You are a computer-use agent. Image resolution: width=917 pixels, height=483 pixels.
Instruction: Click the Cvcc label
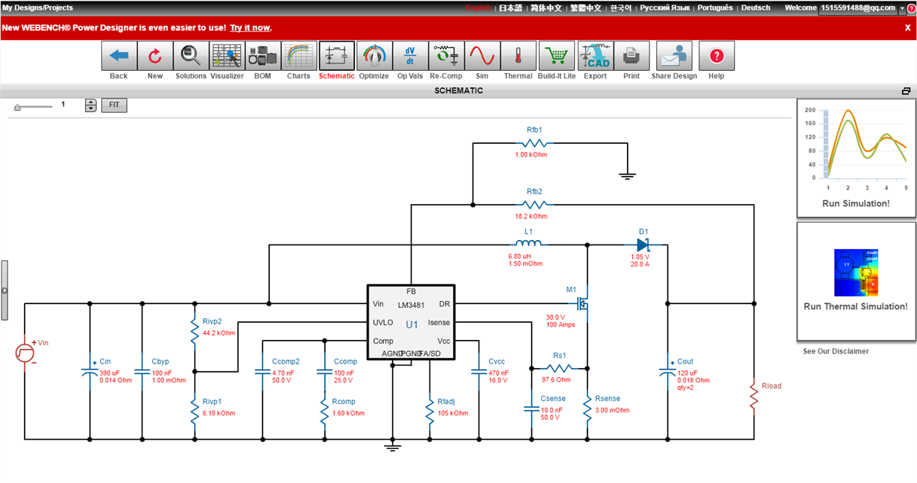point(497,362)
